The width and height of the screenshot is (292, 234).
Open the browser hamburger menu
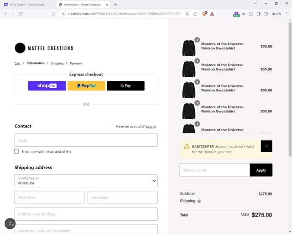287,14
